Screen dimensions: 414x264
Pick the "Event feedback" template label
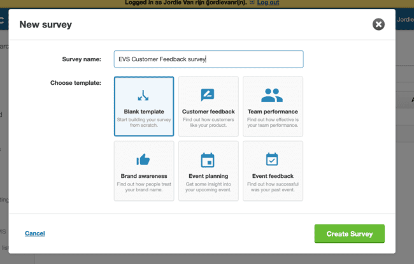273,176
